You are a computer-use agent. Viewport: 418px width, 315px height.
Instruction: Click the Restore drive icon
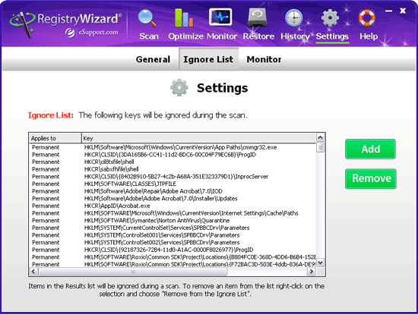coord(257,17)
